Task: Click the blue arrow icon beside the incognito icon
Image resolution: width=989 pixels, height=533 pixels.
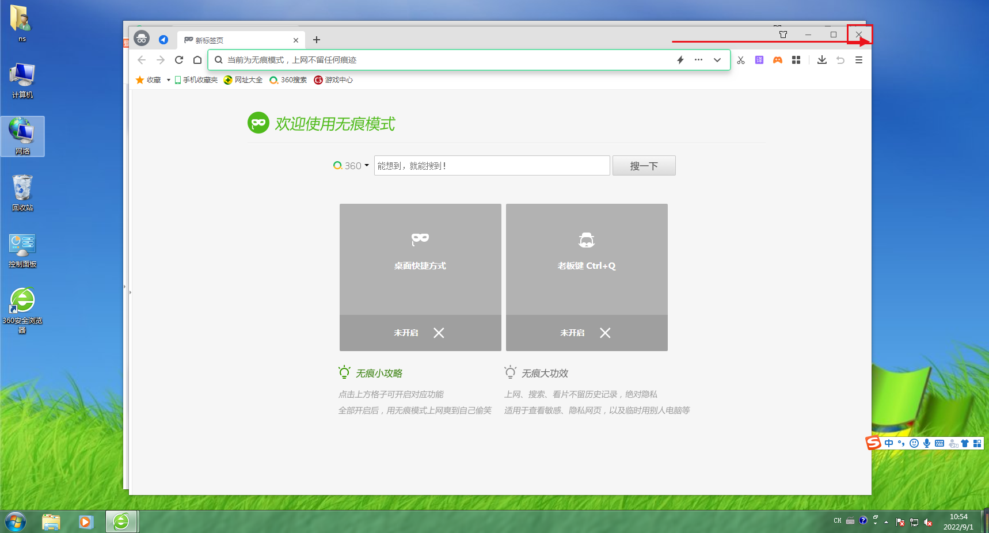Action: [163, 40]
